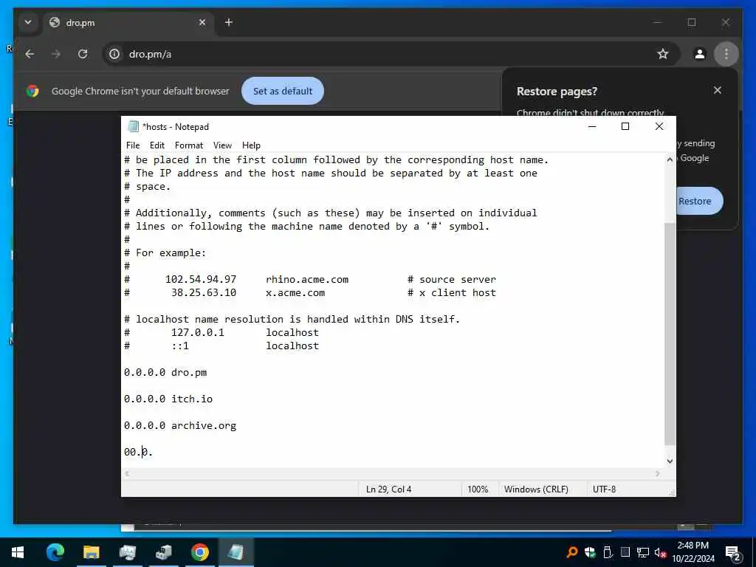756x567 pixels.
Task: Click the Notepad window icon in title bar
Action: pyautogui.click(x=133, y=126)
